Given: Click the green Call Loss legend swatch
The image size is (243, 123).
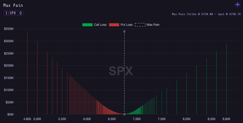Looking at the screenshot, I should [x=87, y=25].
